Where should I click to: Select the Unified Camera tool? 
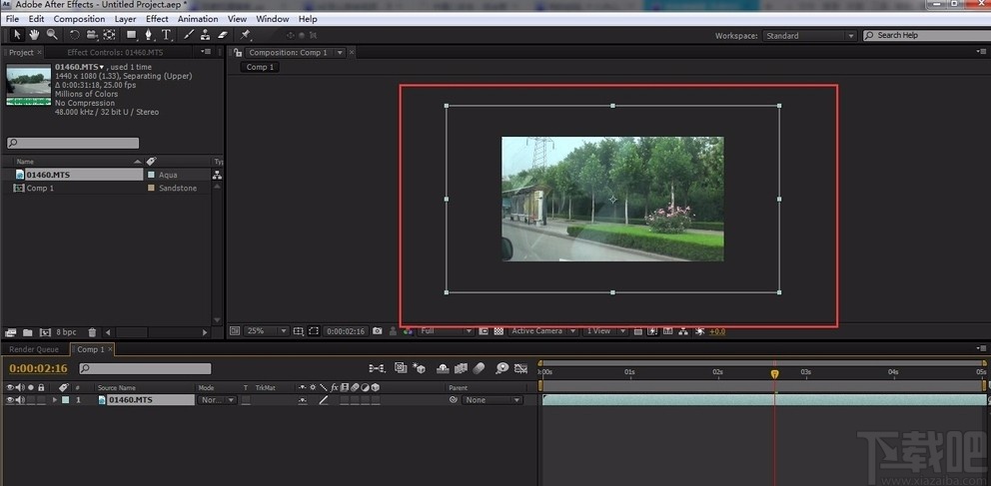[92, 35]
